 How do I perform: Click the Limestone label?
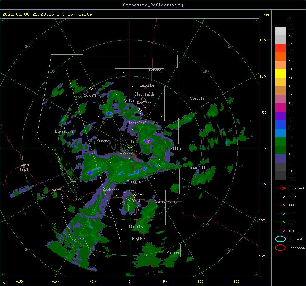[64, 131]
